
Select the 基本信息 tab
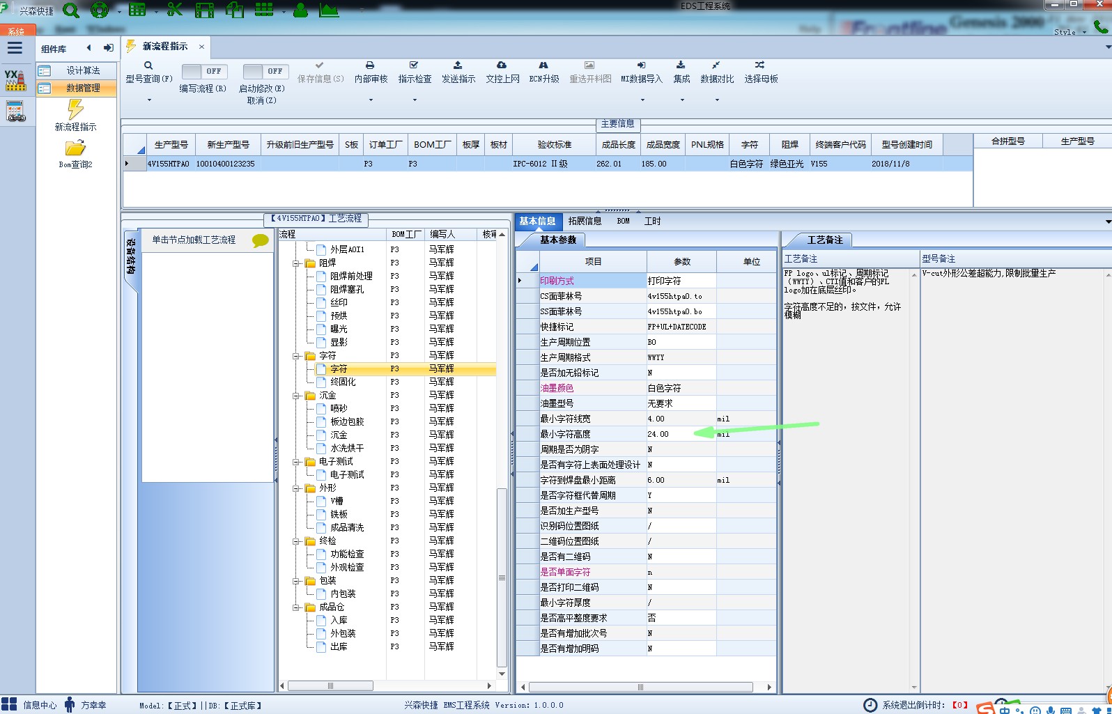click(537, 221)
